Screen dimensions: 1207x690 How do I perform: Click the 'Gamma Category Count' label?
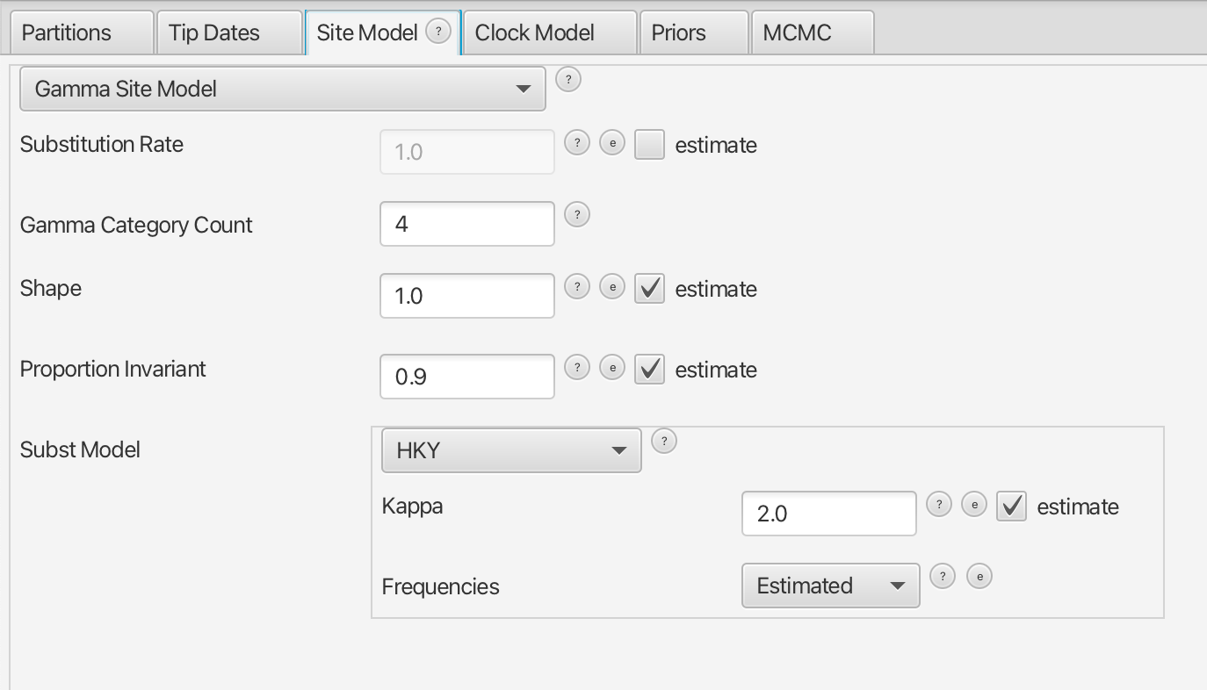(136, 226)
